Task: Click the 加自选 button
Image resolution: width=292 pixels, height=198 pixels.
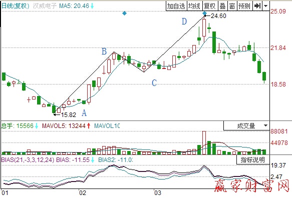Action: [x=176, y=6]
